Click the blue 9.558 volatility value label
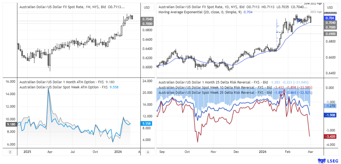This screenshot has height=164, width=341. [x=146, y=124]
